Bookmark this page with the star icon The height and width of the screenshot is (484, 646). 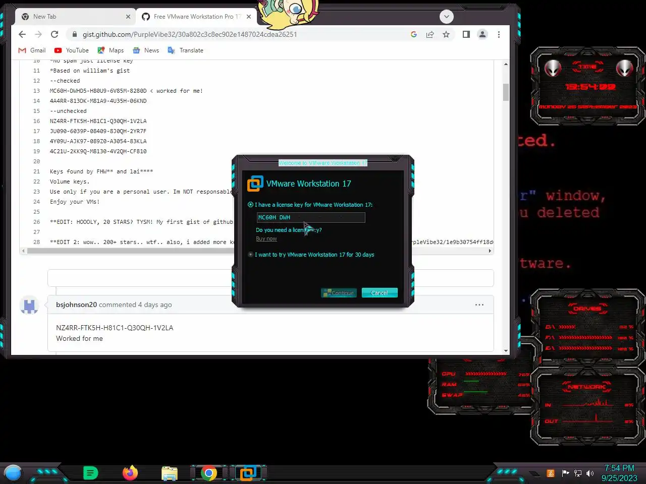446,34
